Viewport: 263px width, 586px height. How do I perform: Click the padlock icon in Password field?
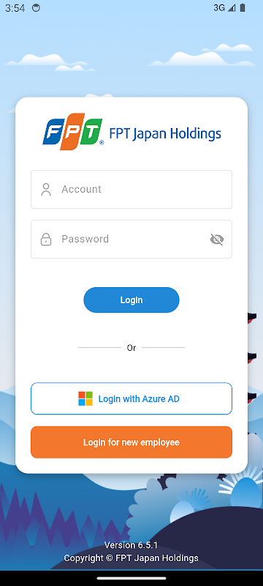coord(46,240)
